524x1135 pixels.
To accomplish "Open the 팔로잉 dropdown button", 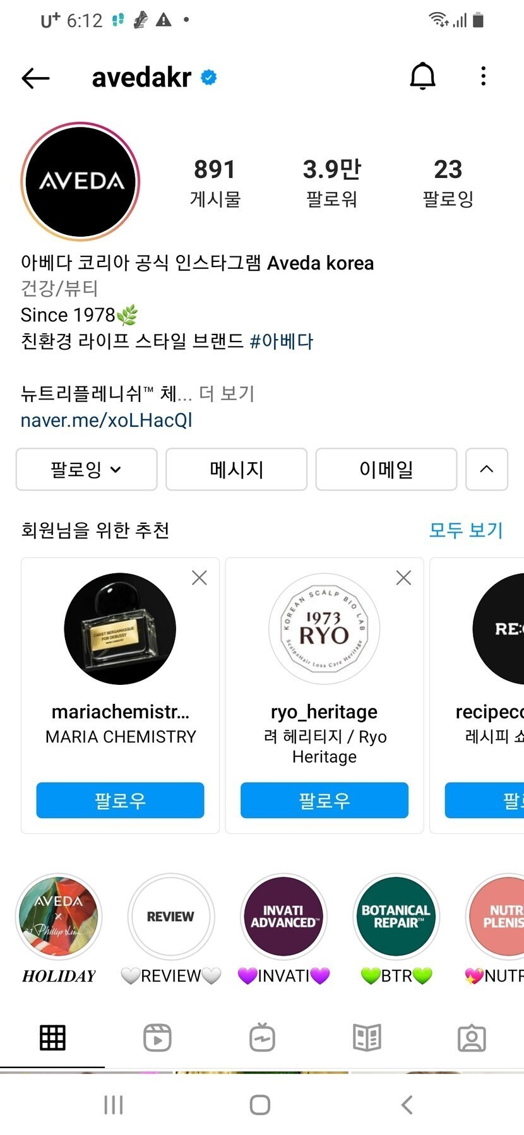I will [x=86, y=469].
